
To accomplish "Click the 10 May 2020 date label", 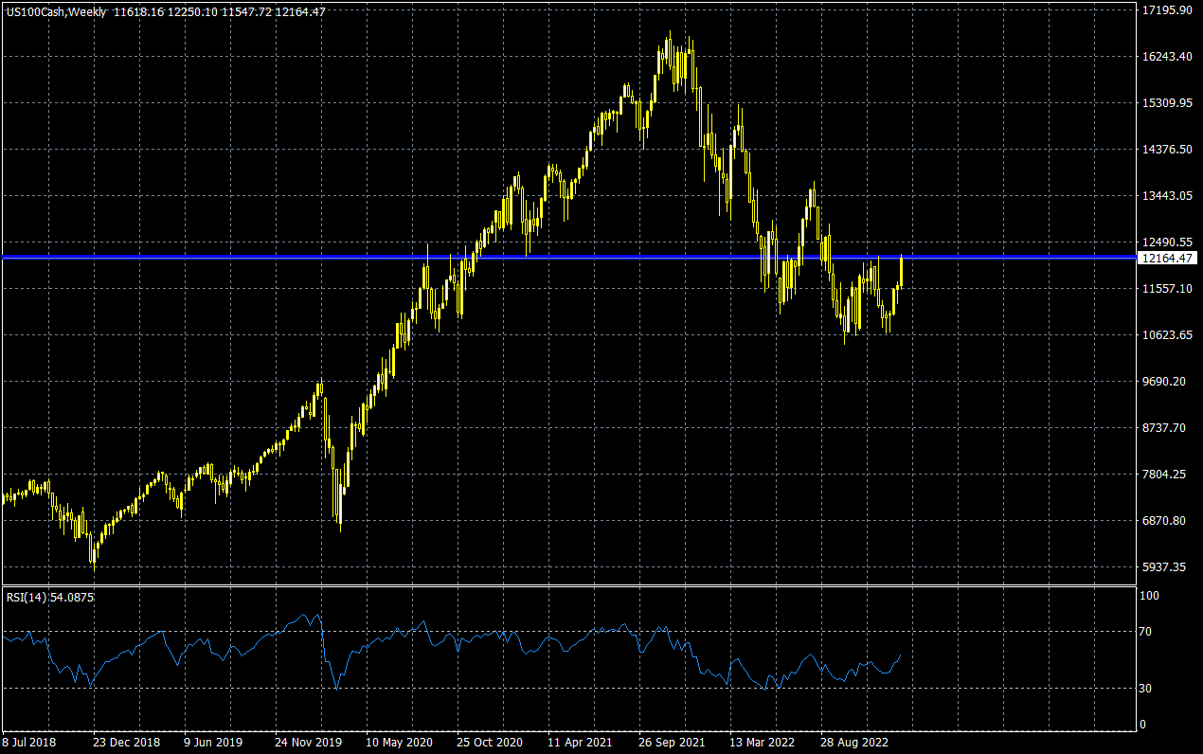I will [x=399, y=743].
